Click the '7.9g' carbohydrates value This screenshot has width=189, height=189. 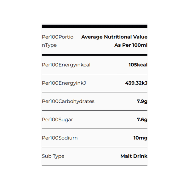click(142, 101)
